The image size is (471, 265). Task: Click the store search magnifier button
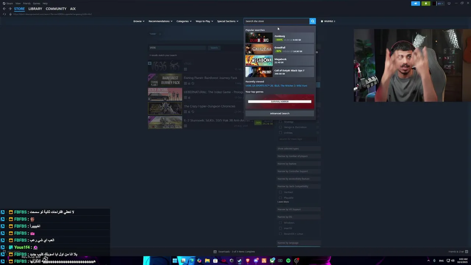313,21
